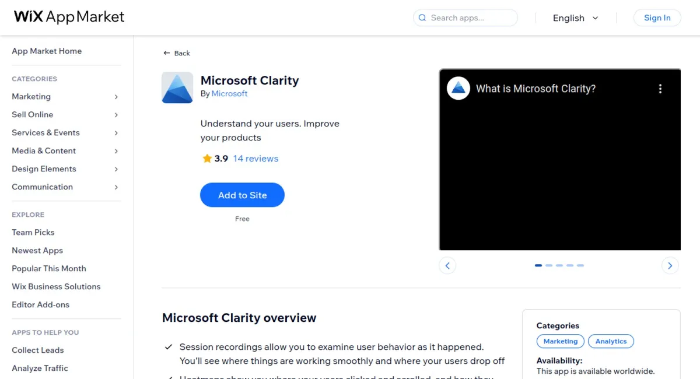
Task: Expand the Marketing category chevron
Action: (x=116, y=97)
